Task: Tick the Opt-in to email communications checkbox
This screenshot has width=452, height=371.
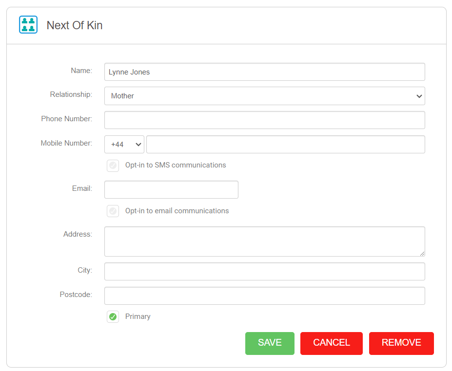Action: tap(113, 211)
